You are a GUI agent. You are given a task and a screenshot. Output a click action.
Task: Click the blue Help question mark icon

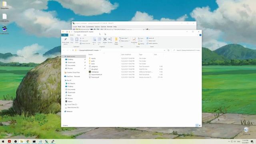[200, 35]
